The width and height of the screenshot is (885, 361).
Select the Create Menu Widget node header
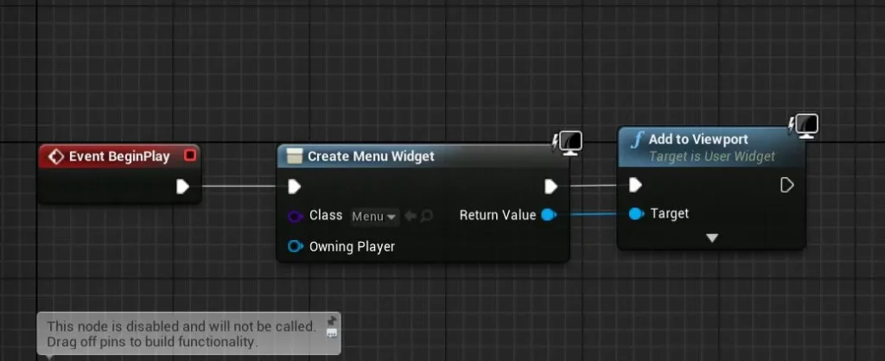[x=422, y=156]
